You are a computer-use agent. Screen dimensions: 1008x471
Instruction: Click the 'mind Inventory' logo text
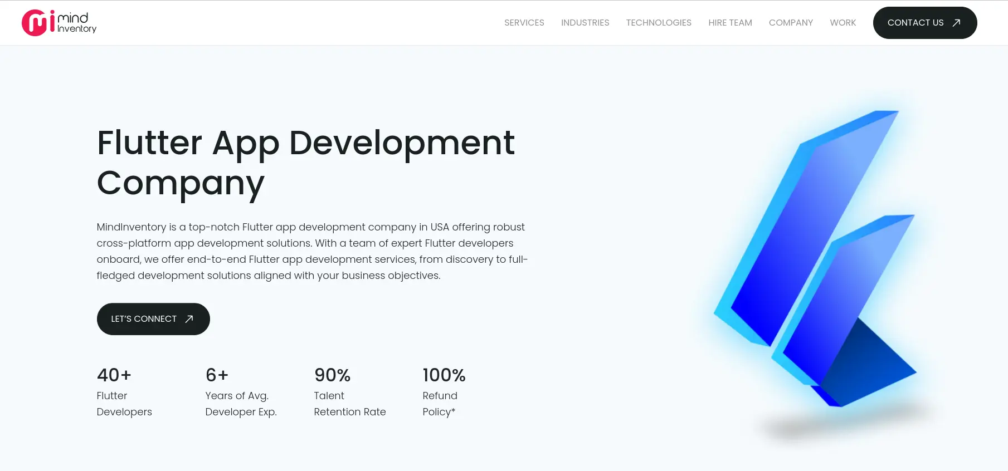[x=77, y=23]
